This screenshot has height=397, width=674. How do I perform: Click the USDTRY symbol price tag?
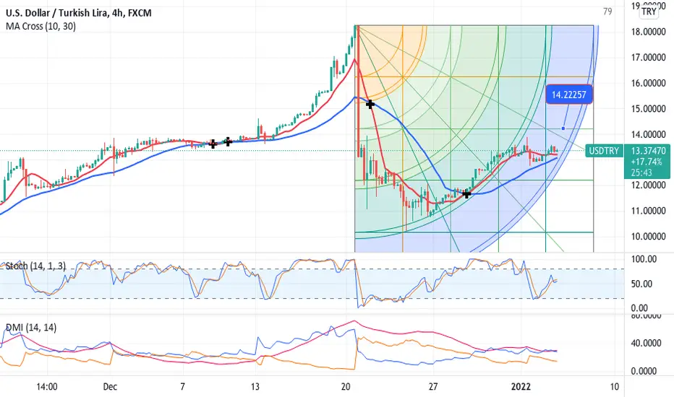pos(604,151)
